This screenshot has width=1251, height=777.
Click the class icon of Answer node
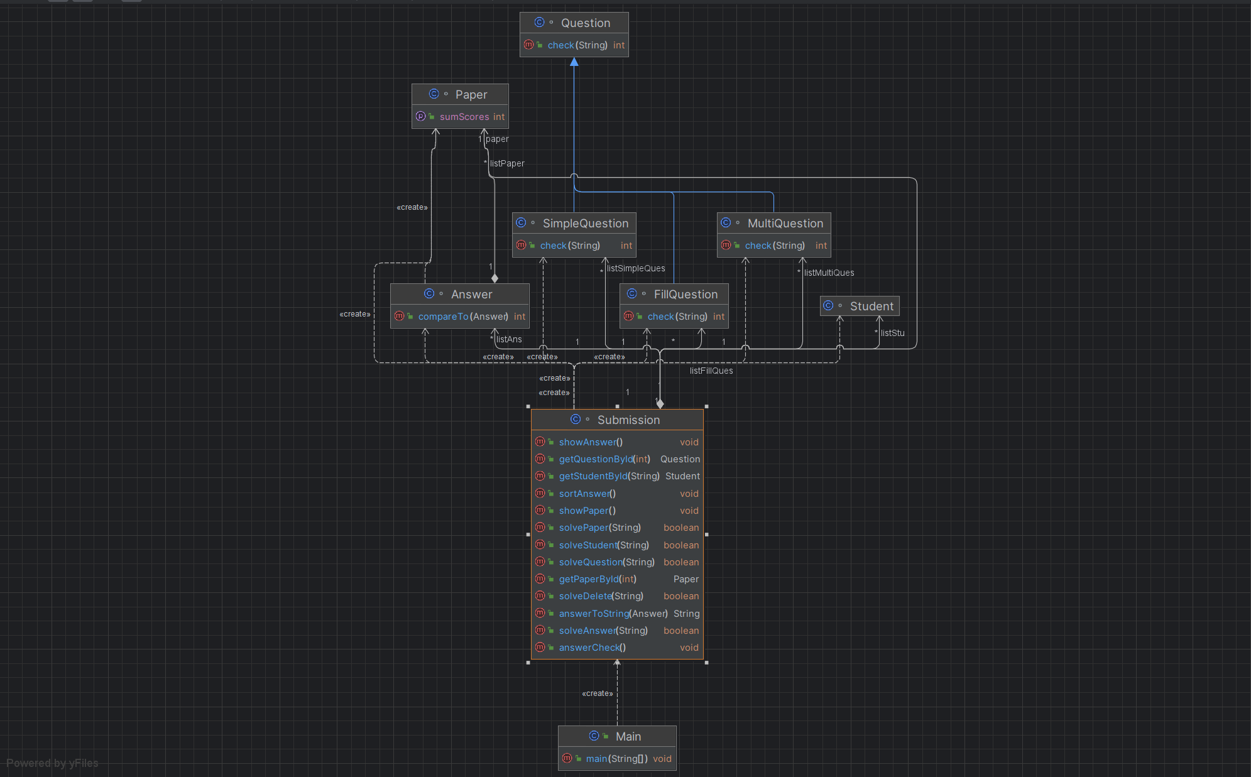(429, 294)
